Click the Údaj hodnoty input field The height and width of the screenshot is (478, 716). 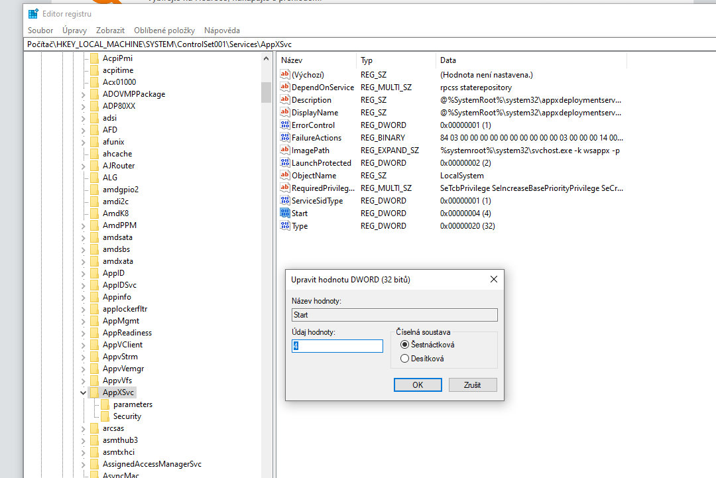click(x=337, y=346)
